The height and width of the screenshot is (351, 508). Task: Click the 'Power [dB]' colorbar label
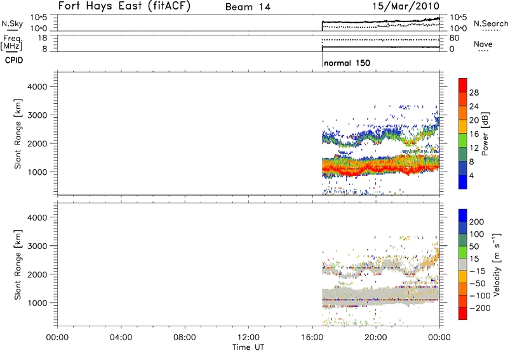coord(485,134)
